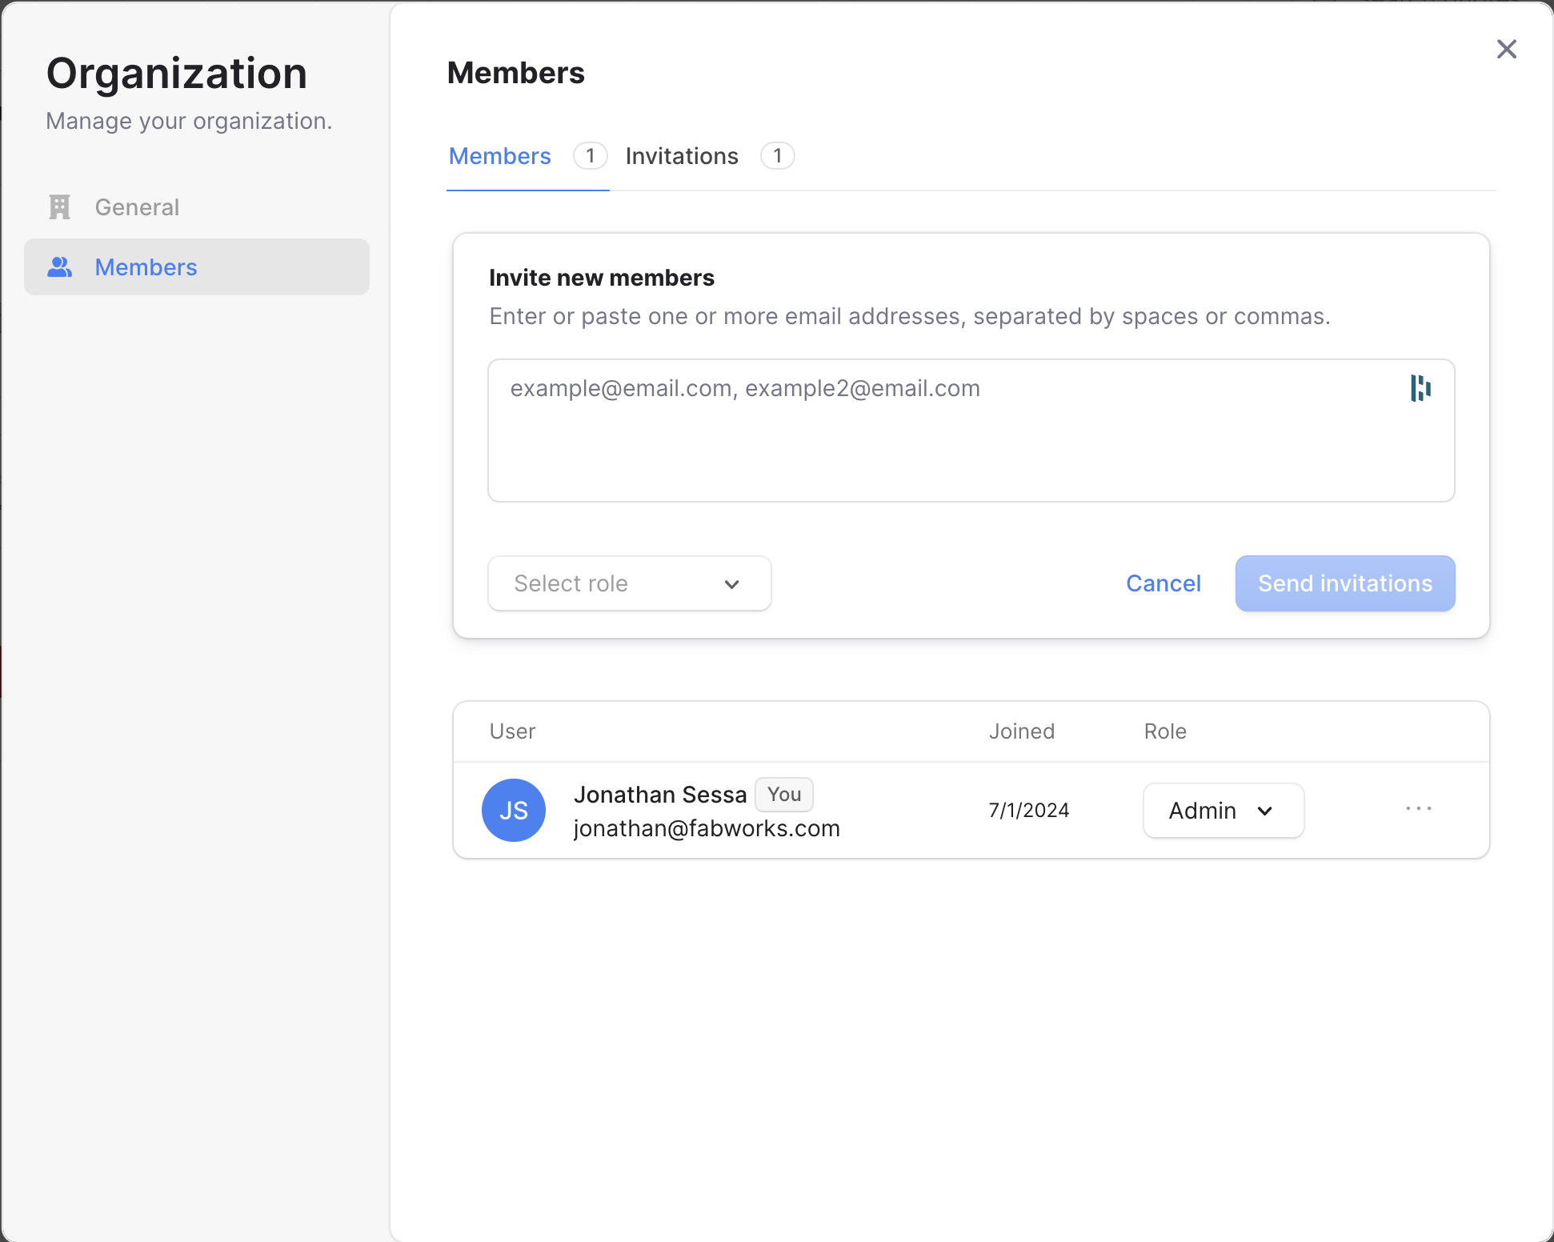Close the Organization dialog with X
Viewport: 1554px width, 1242px height.
click(x=1506, y=50)
